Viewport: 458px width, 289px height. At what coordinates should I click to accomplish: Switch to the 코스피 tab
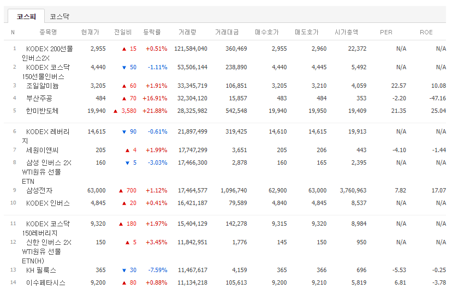tap(26, 16)
